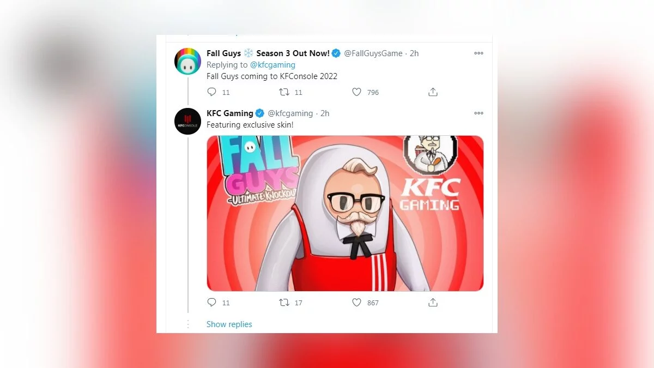Like the KFC Gaming tweet

356,302
